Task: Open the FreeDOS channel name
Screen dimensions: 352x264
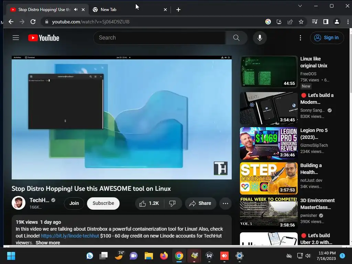Action: [308, 74]
